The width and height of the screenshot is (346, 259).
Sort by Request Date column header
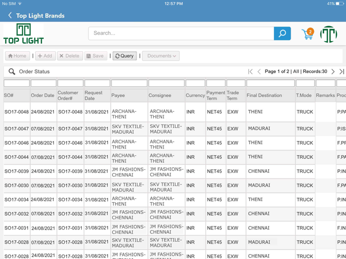pyautogui.click(x=93, y=95)
